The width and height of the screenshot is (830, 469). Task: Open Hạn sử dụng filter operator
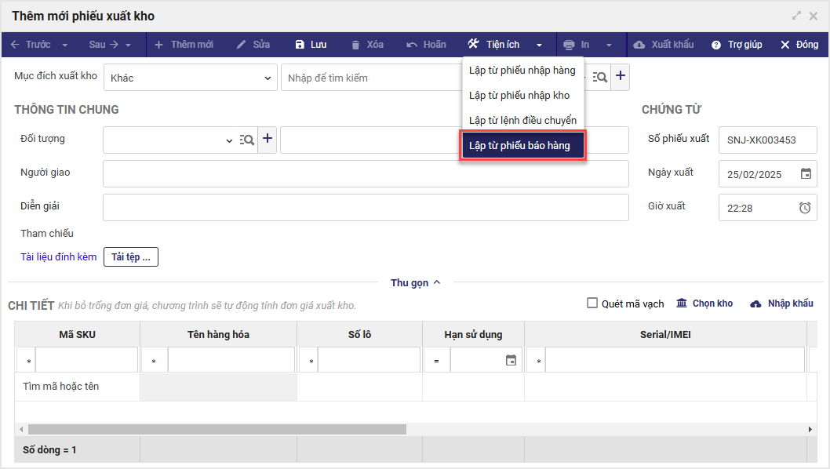click(437, 361)
